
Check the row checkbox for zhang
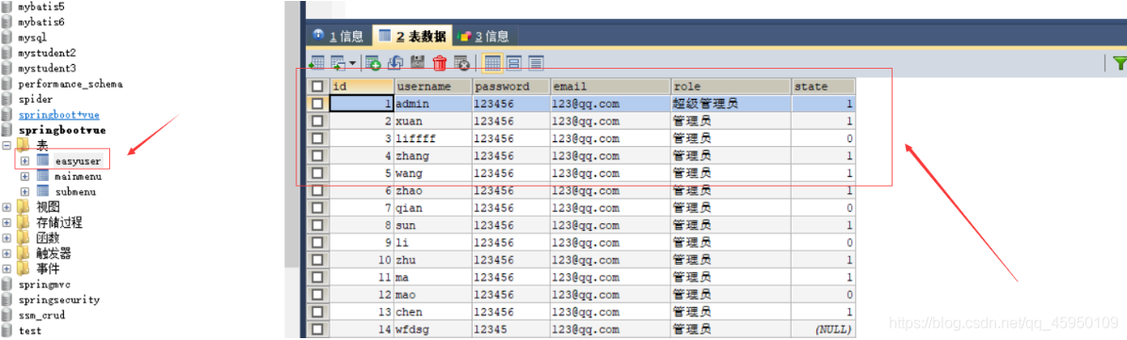pyautogui.click(x=317, y=156)
